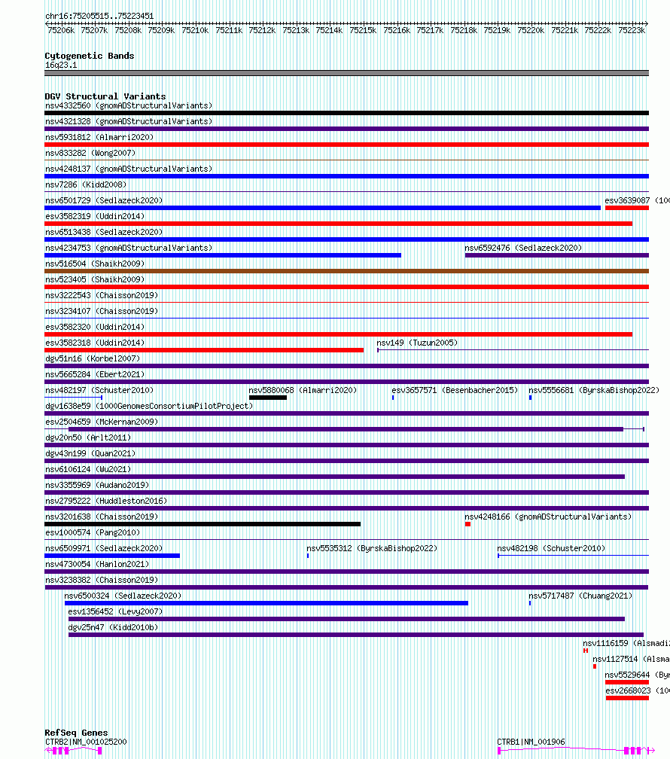The width and height of the screenshot is (670, 759).
Task: Click the nsv4234753 gnomAD variant label
Action: tap(129, 248)
